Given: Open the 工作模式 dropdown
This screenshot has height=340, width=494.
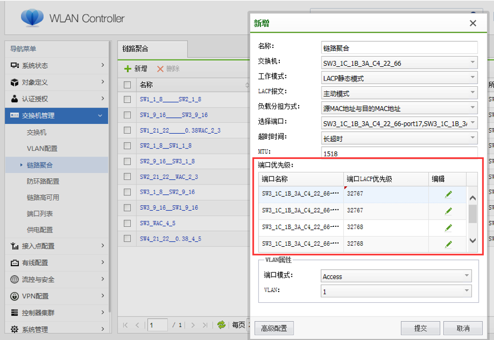Looking at the screenshot, I should click(399, 78).
